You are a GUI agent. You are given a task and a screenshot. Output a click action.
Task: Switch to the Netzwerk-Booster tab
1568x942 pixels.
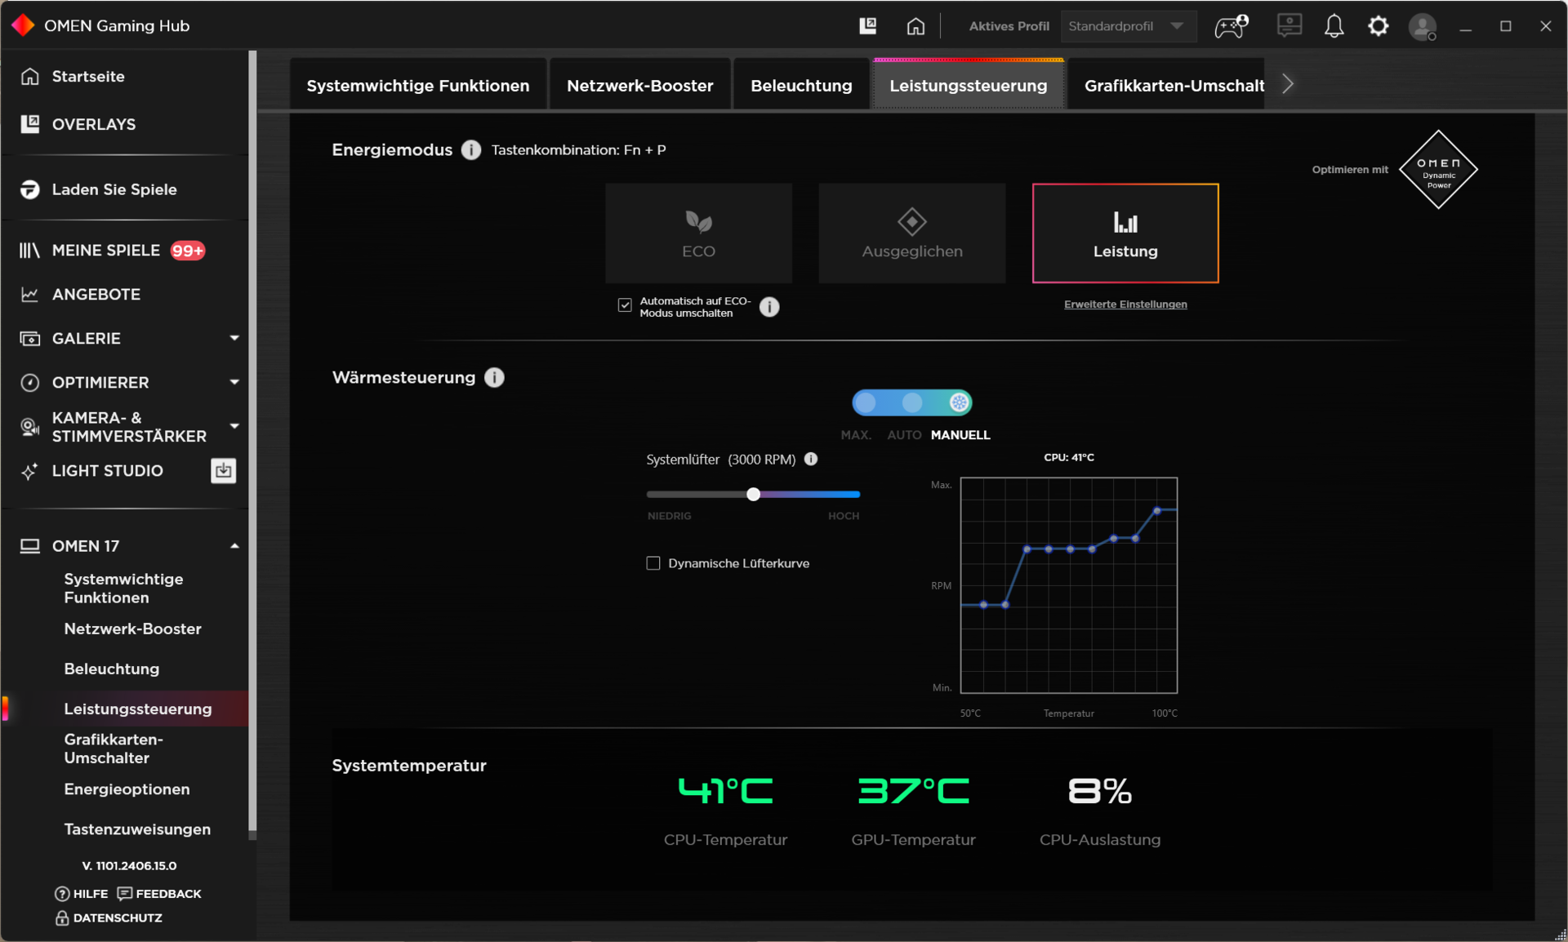639,86
